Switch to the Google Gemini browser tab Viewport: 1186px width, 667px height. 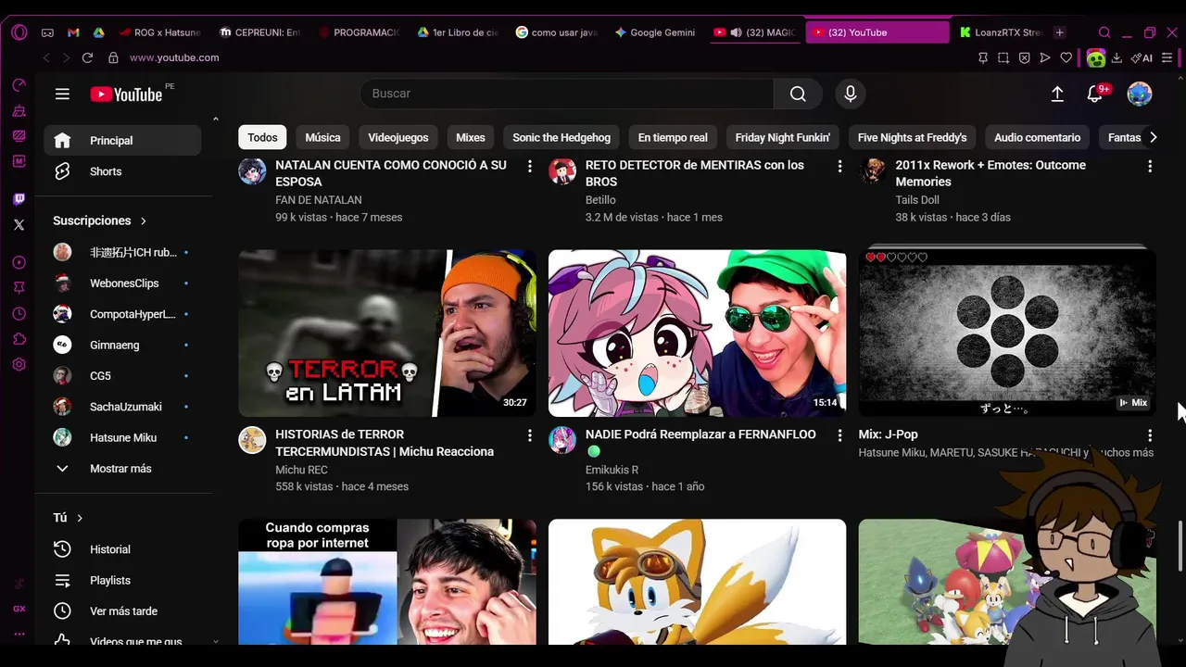tap(654, 32)
